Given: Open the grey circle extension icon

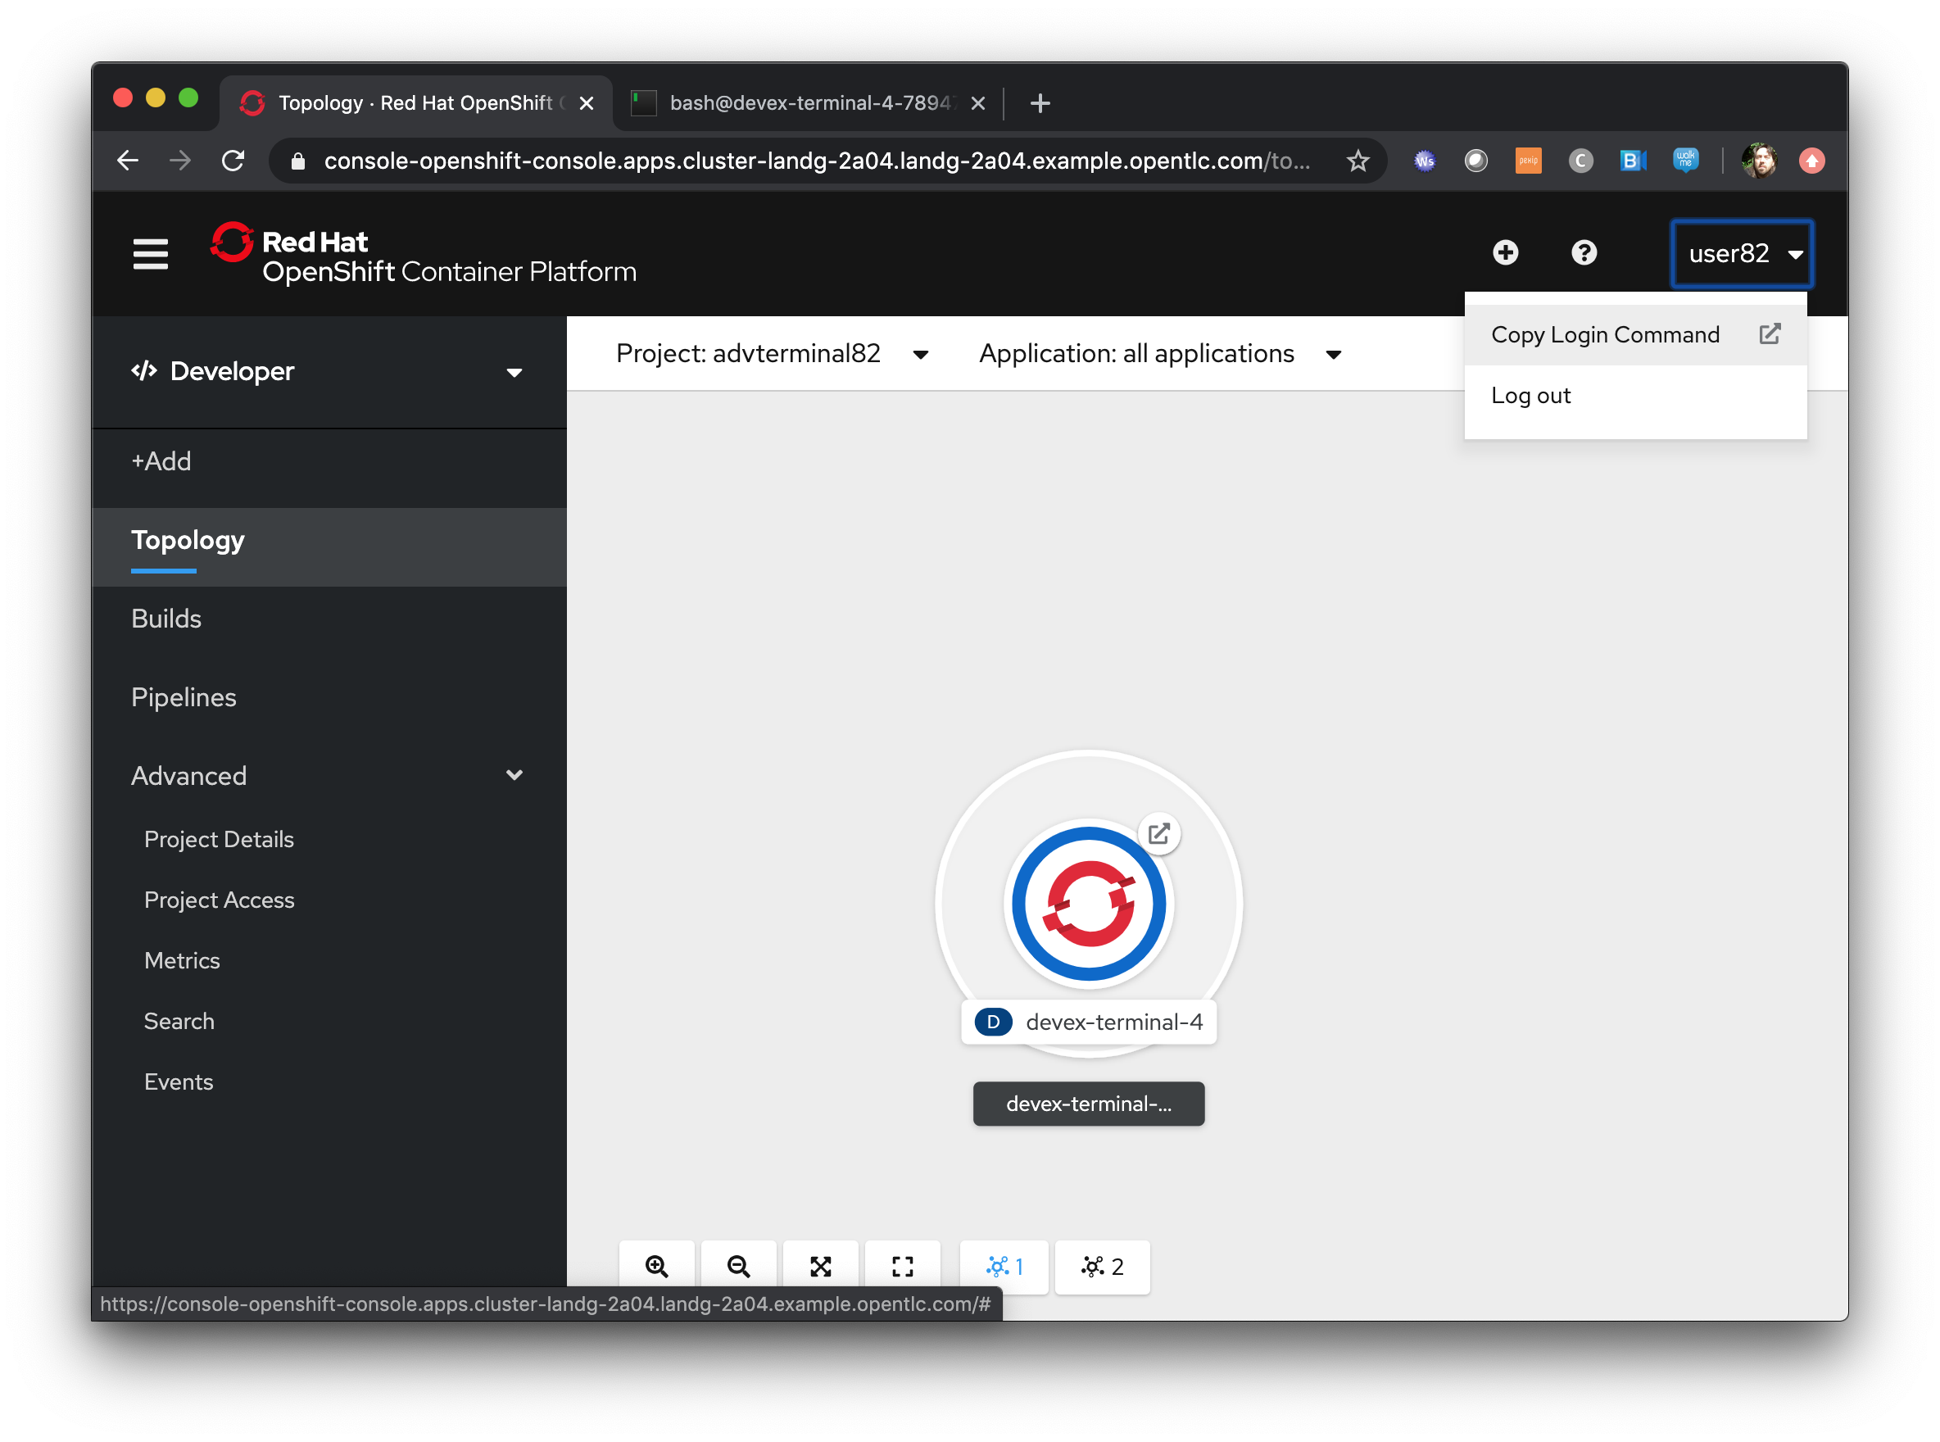Looking at the screenshot, I should (x=1475, y=161).
